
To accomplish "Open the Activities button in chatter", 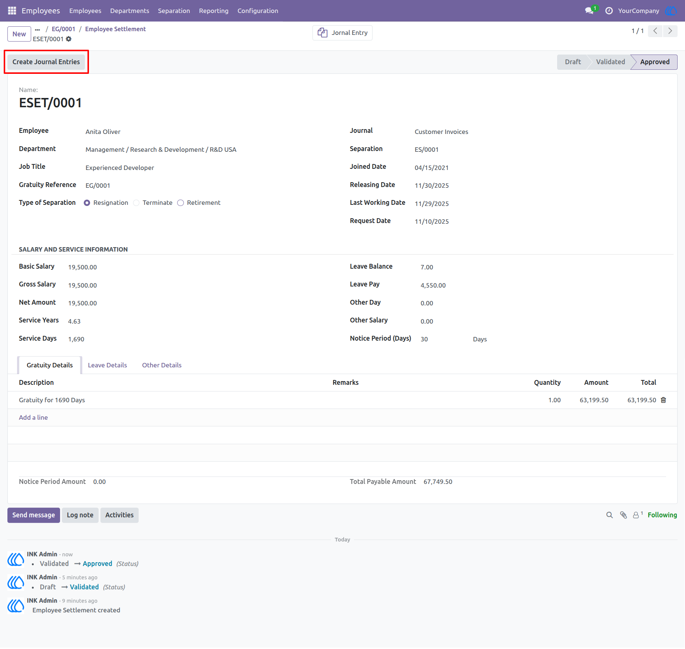I will [x=119, y=515].
